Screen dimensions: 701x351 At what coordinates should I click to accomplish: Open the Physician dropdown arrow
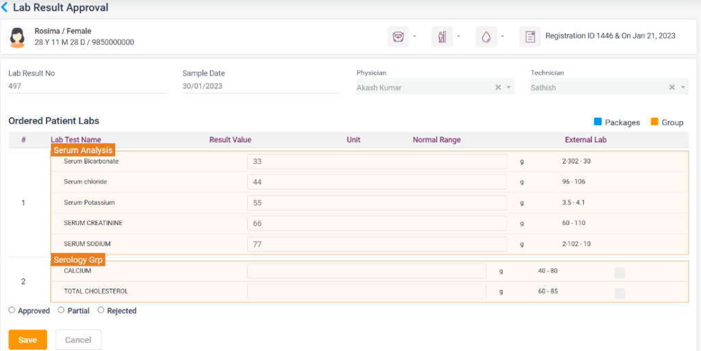point(509,88)
